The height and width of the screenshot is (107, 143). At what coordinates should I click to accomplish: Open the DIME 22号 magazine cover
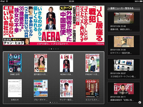[15, 63]
